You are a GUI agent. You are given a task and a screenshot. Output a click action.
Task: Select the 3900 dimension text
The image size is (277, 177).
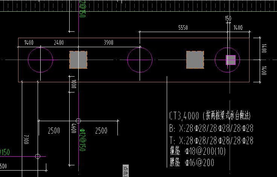pos(108,43)
